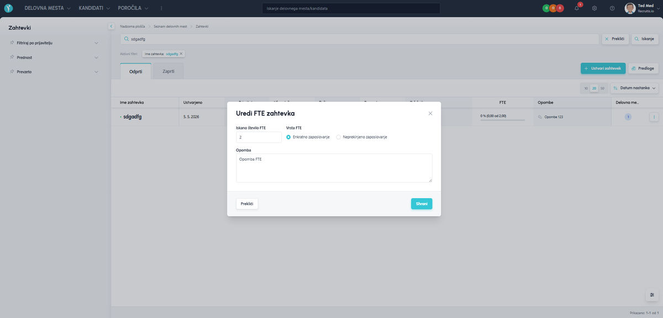Click the Ustvari zahtevek button
Image resolution: width=663 pixels, height=318 pixels.
[x=603, y=68]
